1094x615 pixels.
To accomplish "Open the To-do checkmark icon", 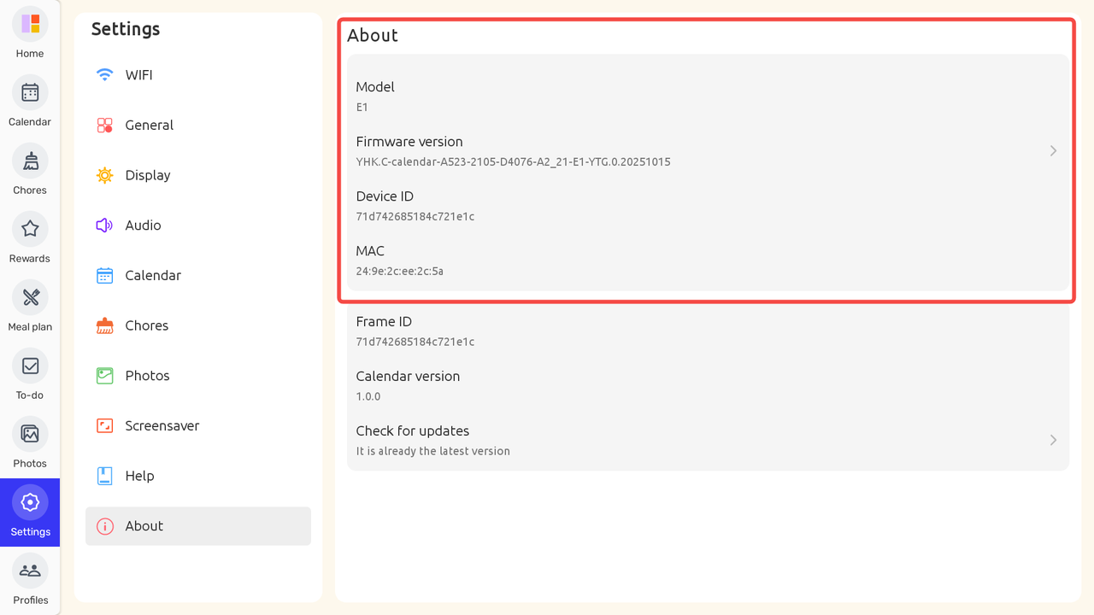I will [30, 366].
